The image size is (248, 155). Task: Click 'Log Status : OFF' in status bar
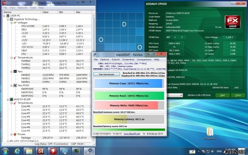click(44, 144)
